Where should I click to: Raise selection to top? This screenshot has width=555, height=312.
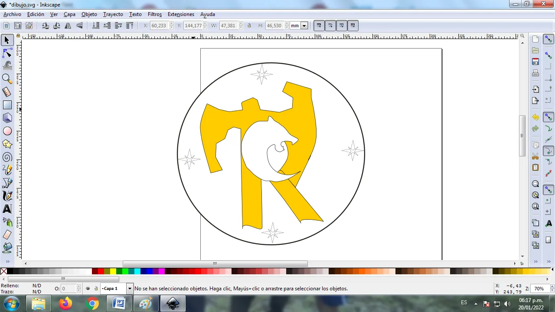click(129, 26)
